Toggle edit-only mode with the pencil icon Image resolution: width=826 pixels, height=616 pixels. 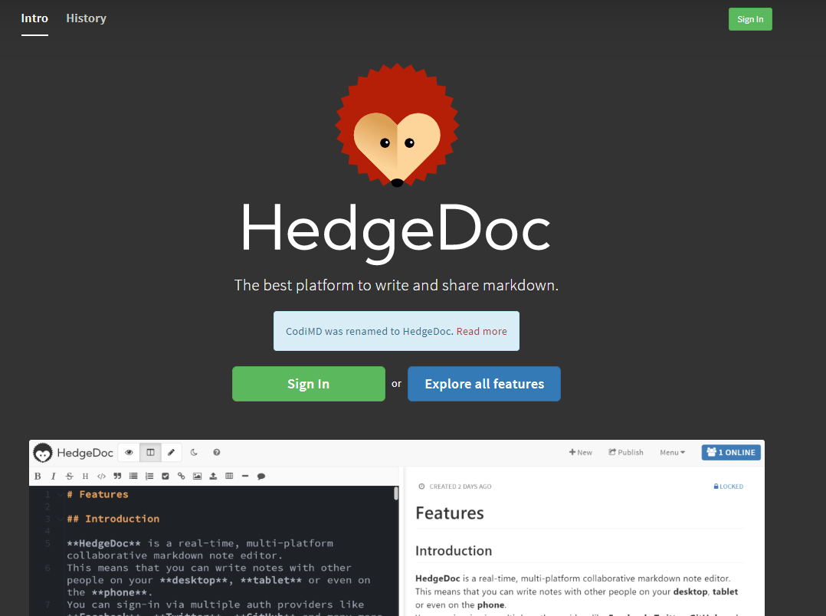[x=172, y=452]
